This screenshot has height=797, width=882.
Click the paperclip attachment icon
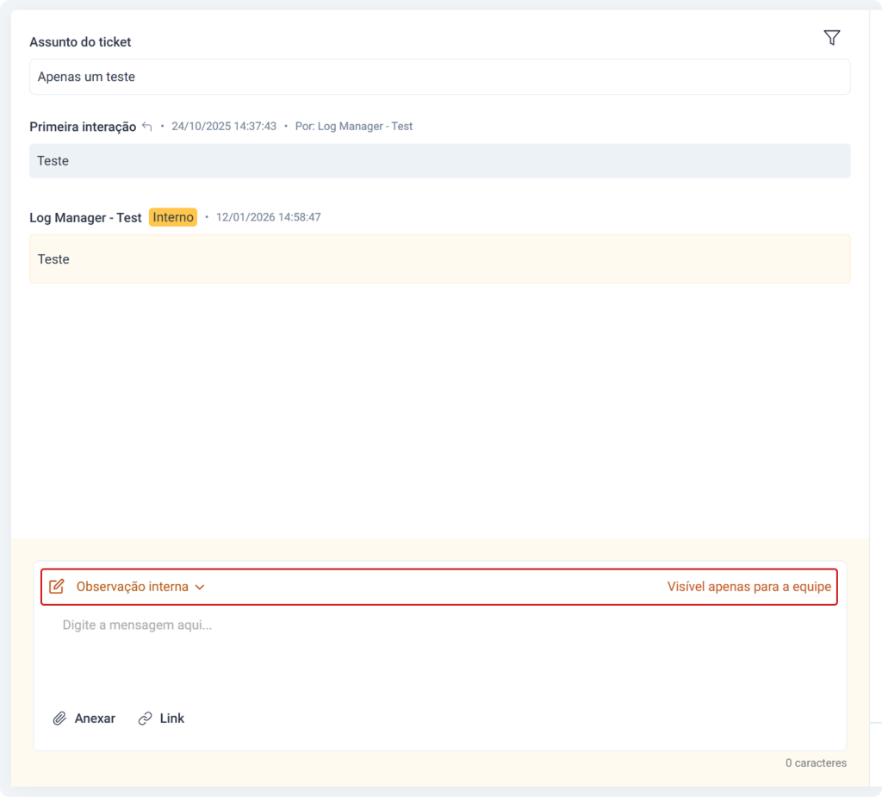59,719
